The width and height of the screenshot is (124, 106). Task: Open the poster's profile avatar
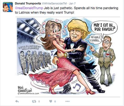coord(8,7)
